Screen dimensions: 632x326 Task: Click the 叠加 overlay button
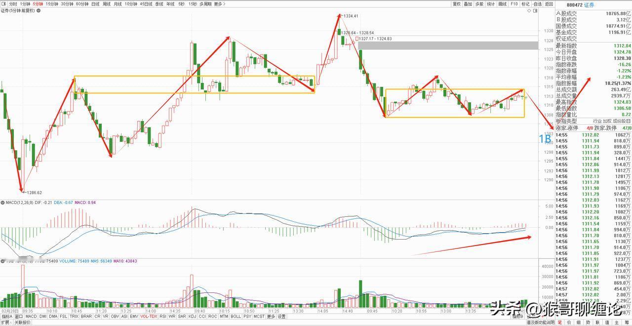tap(468, 4)
